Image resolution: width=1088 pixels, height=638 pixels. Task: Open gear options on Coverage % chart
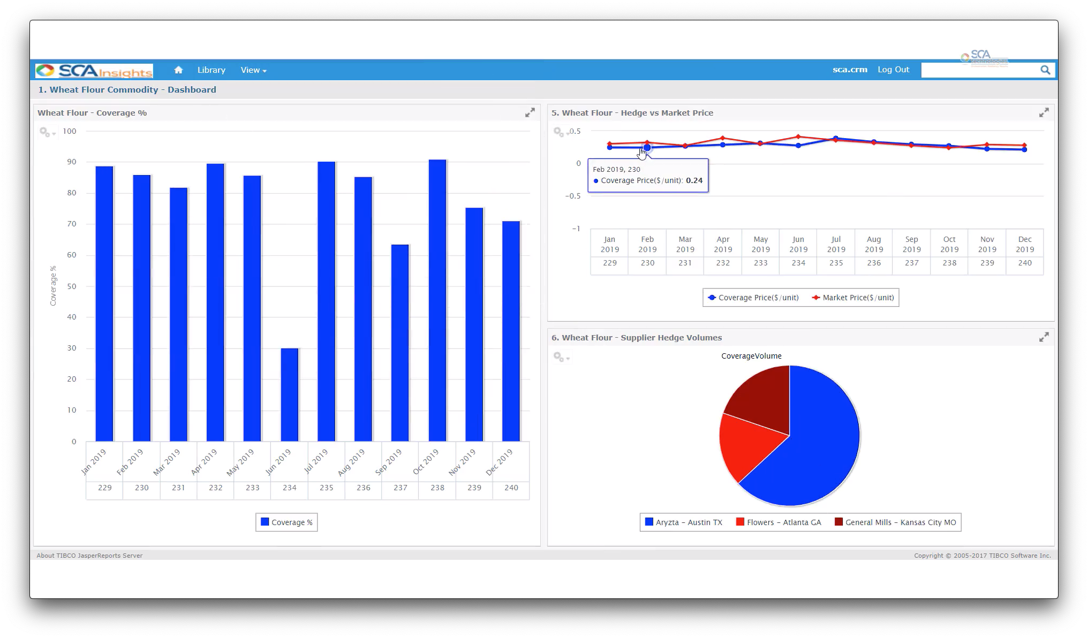tap(47, 132)
